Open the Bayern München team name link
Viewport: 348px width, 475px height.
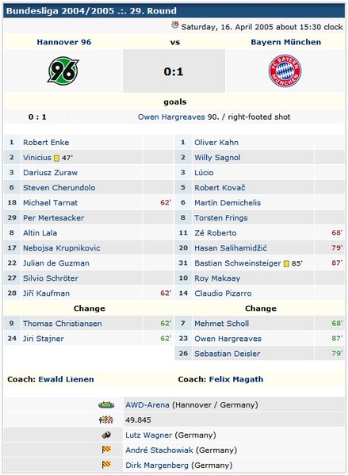tap(285, 42)
